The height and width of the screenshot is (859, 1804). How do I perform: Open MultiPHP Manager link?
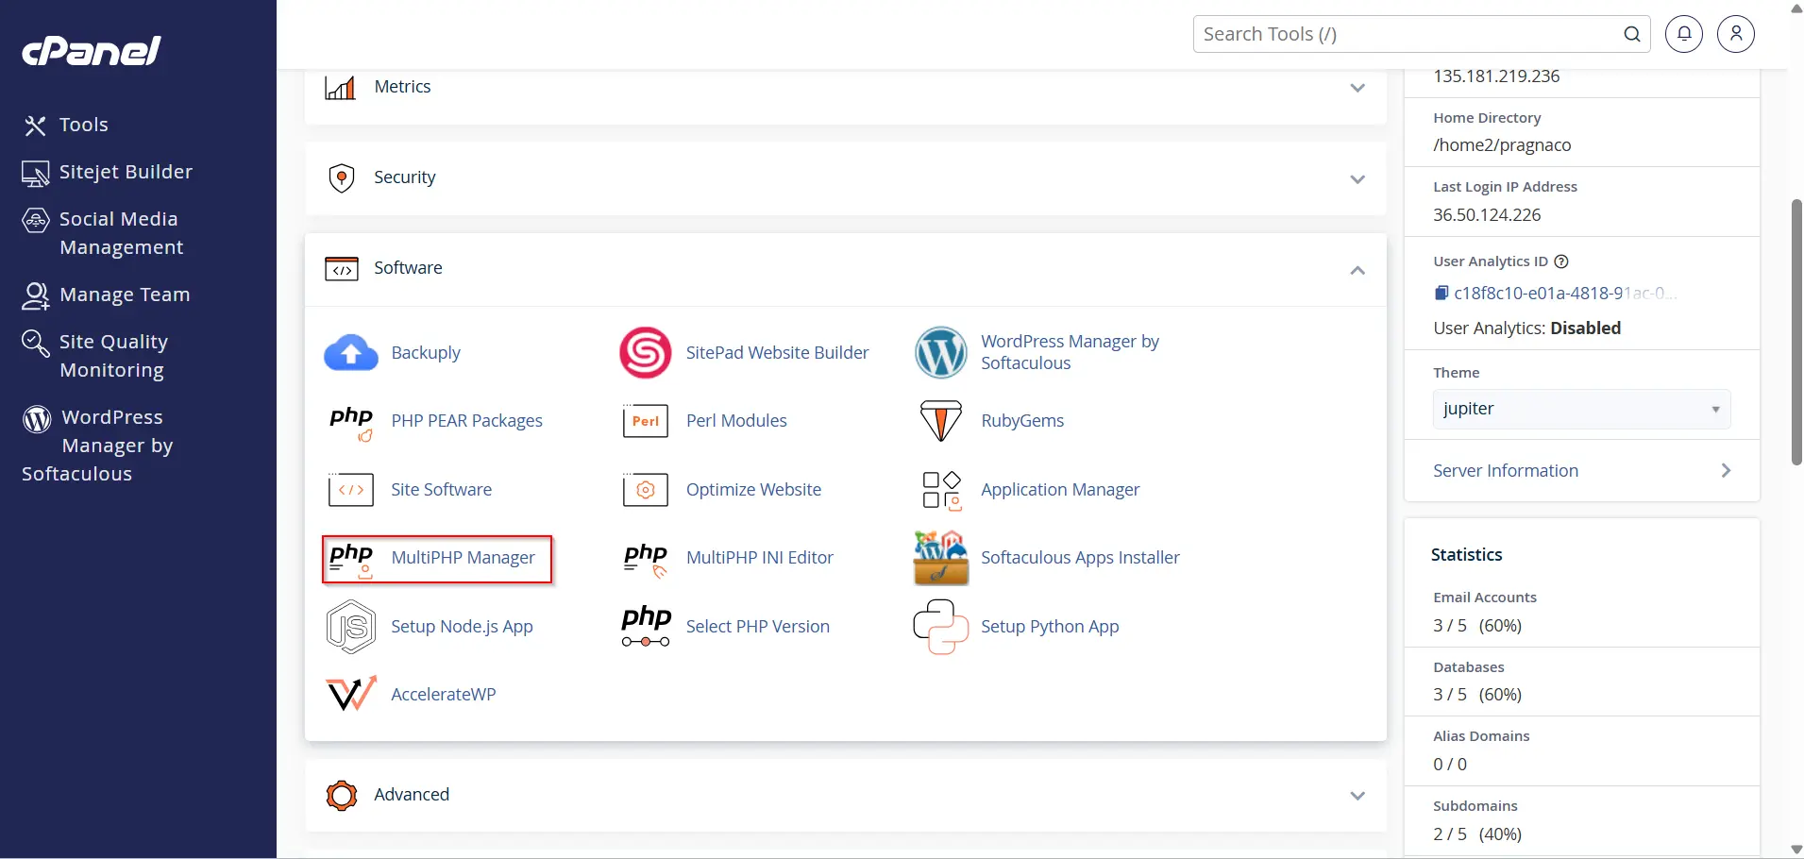[463, 558]
